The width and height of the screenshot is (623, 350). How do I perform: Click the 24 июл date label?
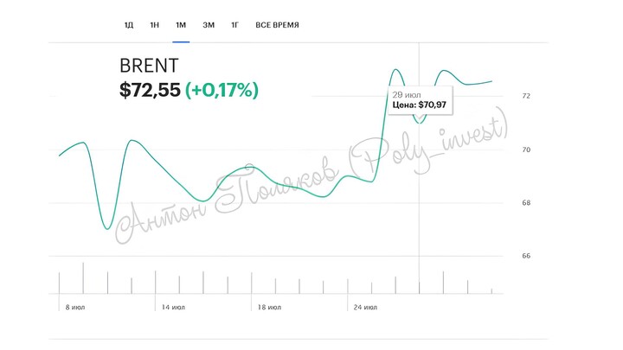tap(367, 307)
